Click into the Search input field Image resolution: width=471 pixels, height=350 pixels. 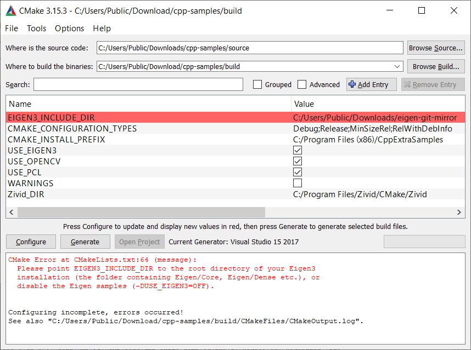pos(138,84)
